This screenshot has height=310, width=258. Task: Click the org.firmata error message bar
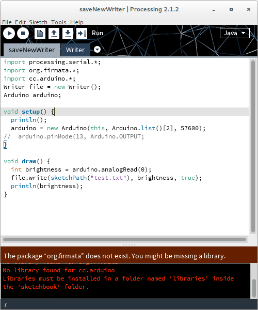(129, 256)
